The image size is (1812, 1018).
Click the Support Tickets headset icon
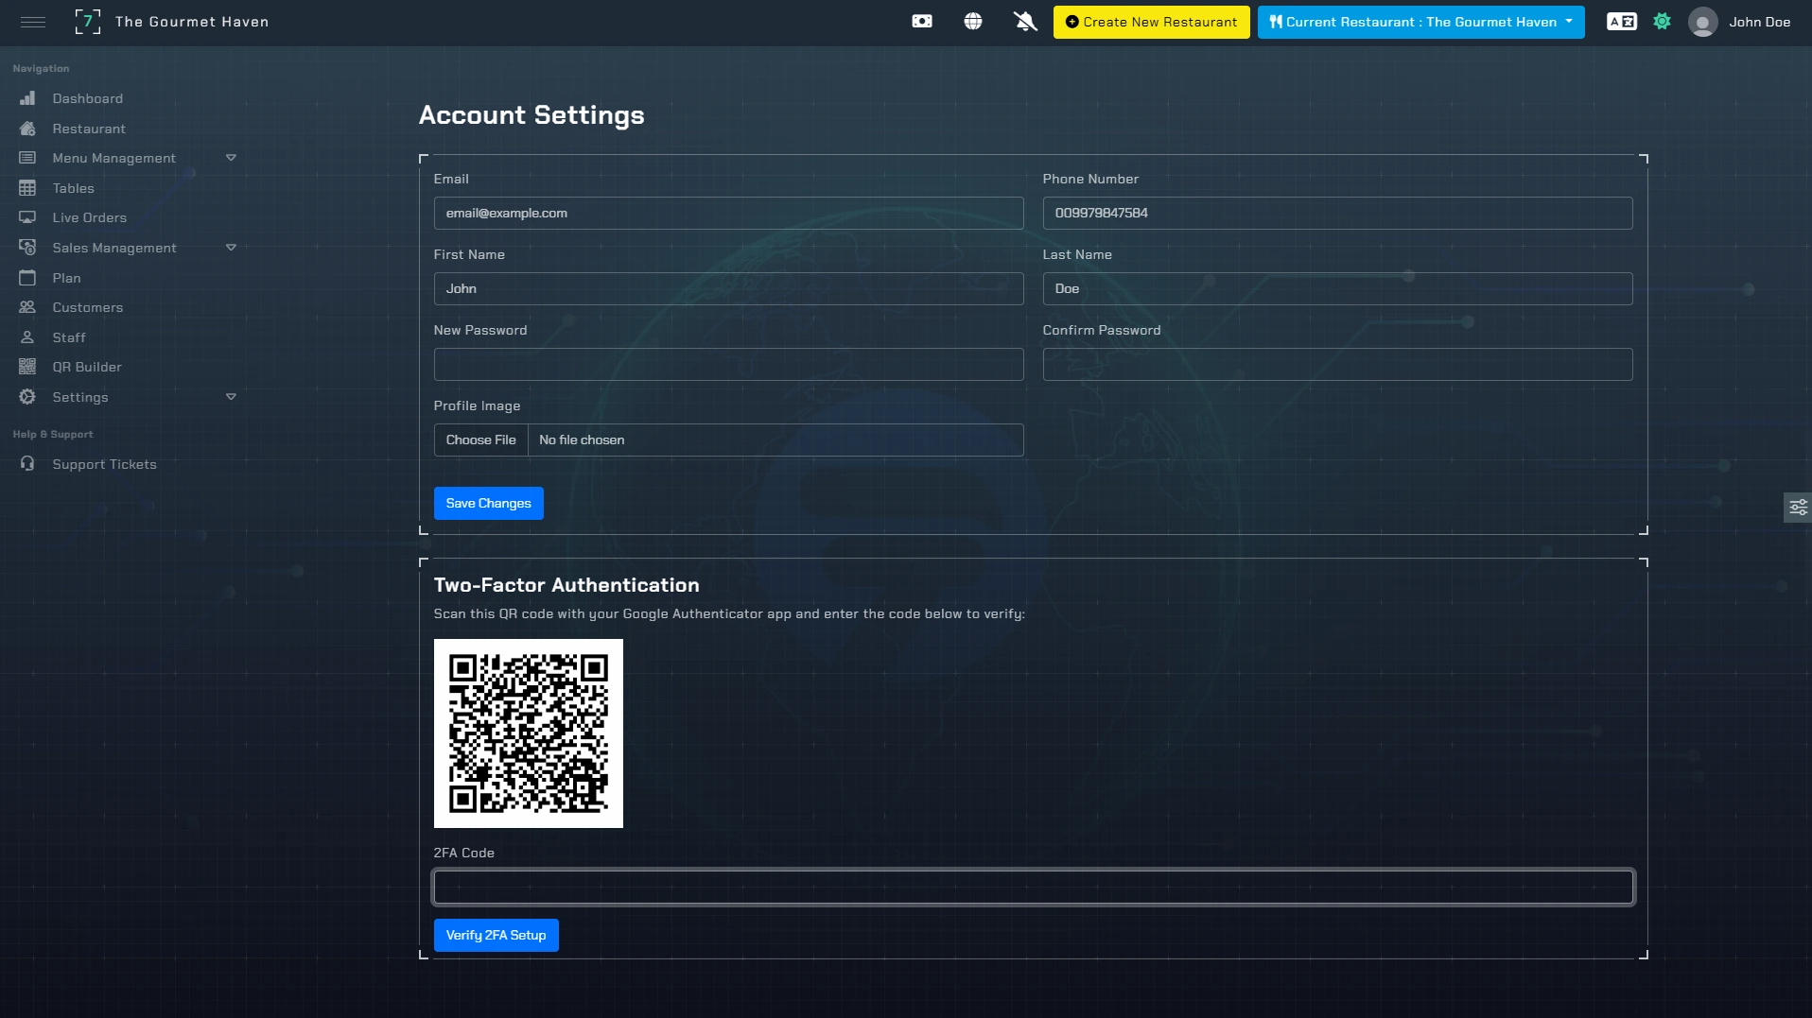[x=27, y=464]
